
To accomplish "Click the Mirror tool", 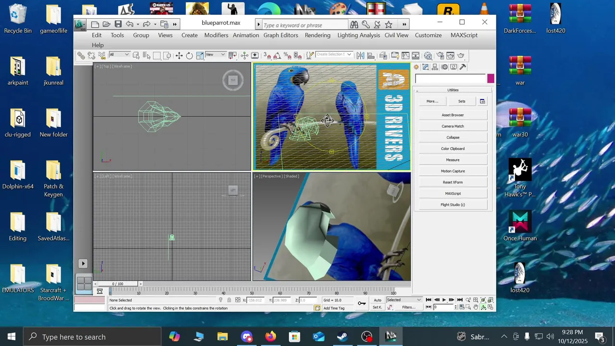I will pos(360,55).
